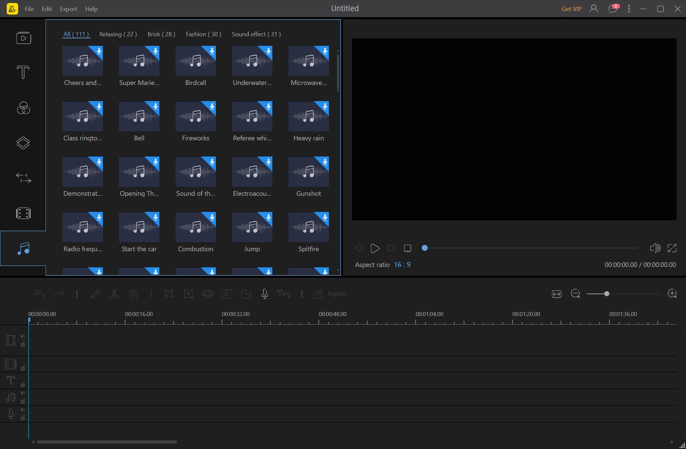Mute the music audio track
The height and width of the screenshot is (449, 686).
23,393
